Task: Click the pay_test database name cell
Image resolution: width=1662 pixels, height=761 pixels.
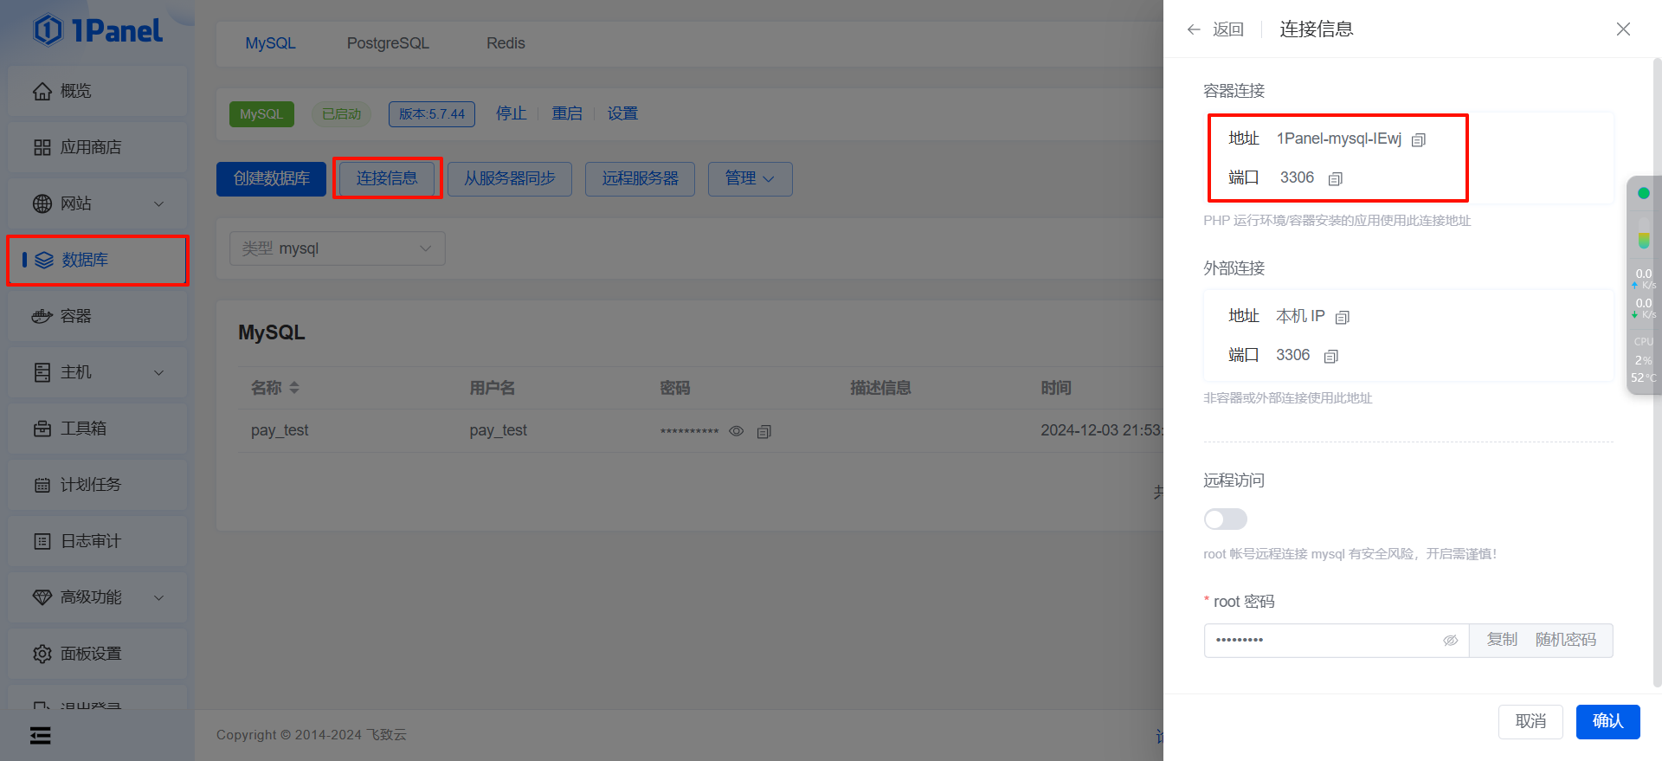Action: [280, 430]
